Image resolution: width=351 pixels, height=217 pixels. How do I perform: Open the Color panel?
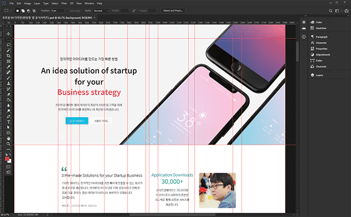(x=316, y=22)
